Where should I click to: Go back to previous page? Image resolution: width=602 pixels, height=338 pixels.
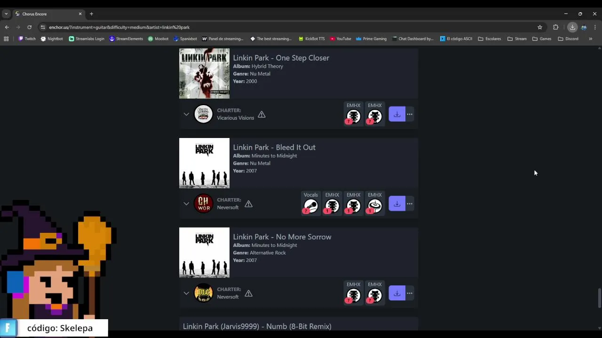7,27
